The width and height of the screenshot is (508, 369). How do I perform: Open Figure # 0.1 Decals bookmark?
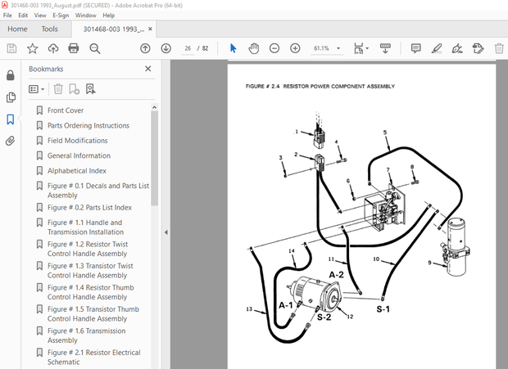point(98,191)
